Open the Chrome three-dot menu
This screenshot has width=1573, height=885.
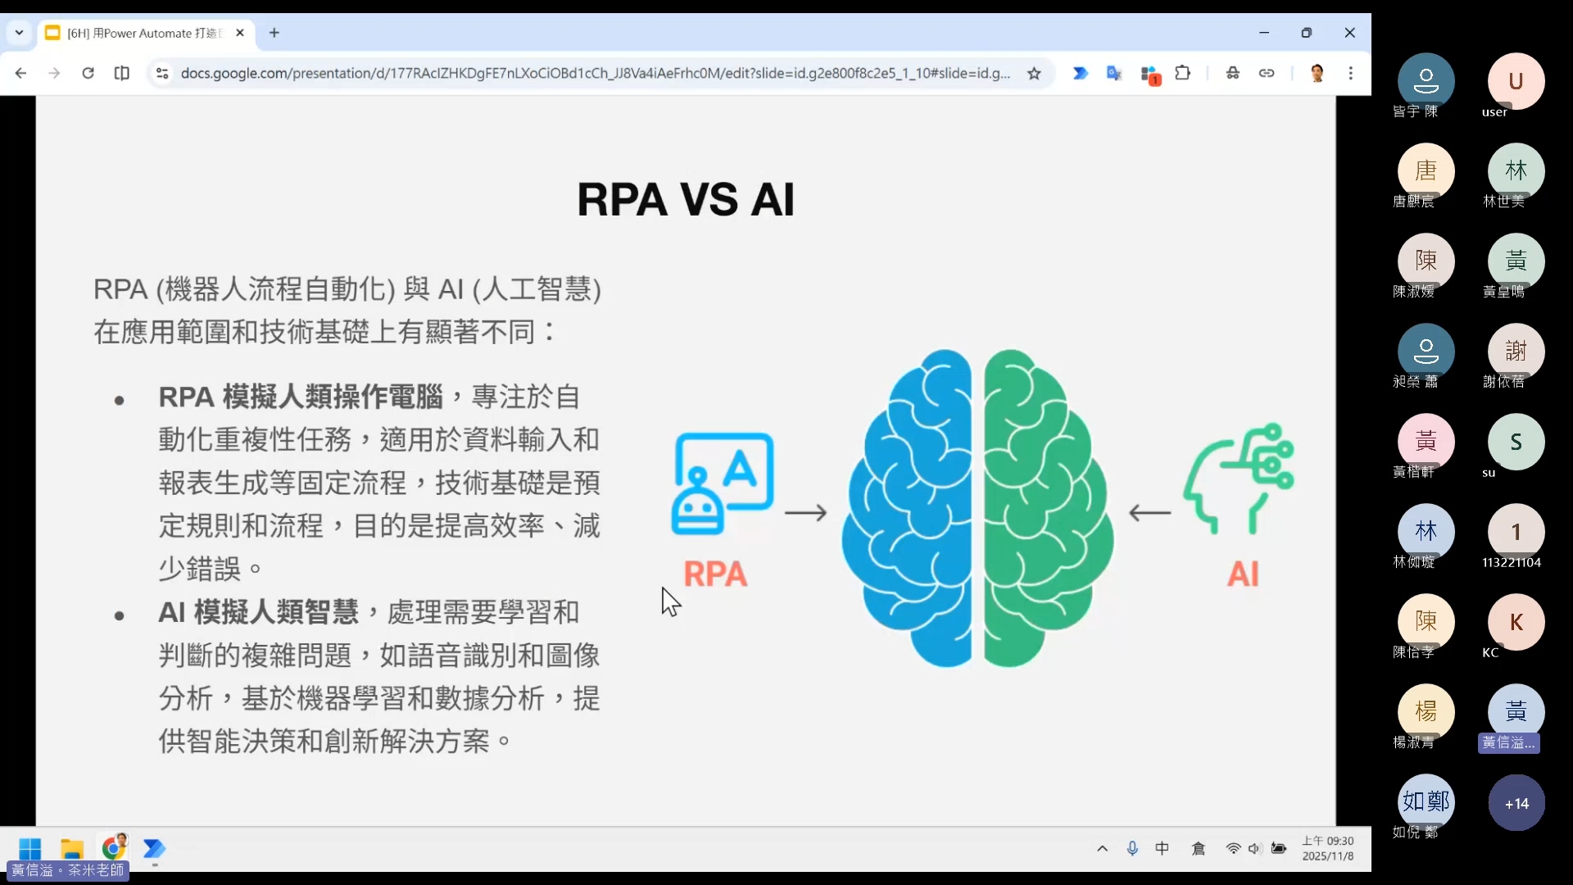point(1351,73)
